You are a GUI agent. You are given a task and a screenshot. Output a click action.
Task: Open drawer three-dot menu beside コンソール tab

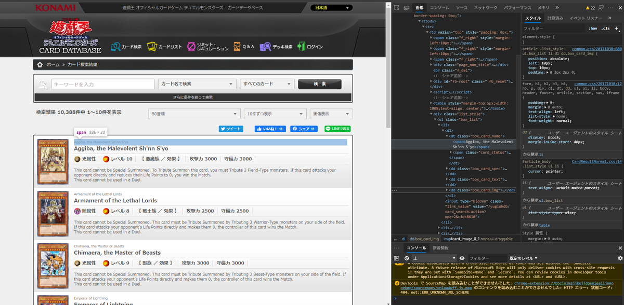pyautogui.click(x=396, y=248)
